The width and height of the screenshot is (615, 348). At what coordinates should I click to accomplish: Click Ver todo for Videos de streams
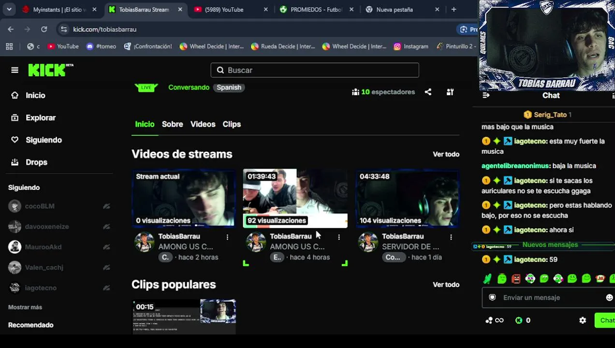[446, 154]
